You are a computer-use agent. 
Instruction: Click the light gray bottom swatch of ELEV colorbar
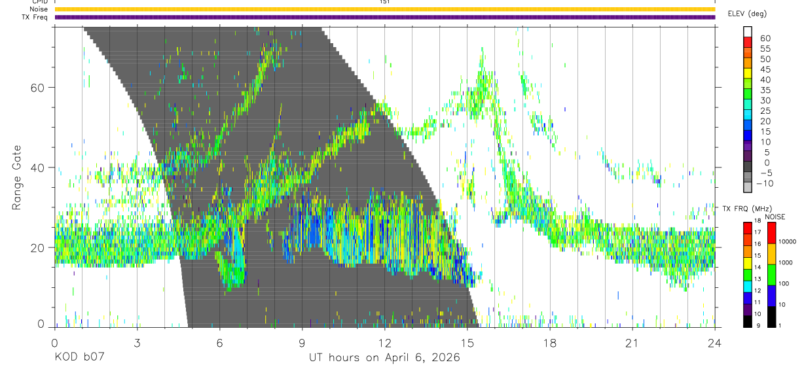(748, 188)
